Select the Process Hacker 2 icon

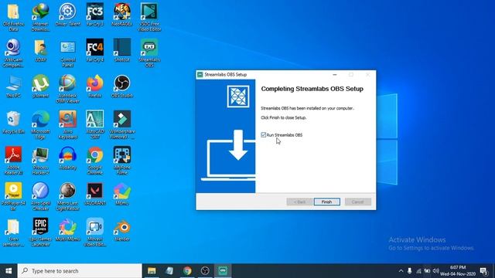click(x=40, y=161)
